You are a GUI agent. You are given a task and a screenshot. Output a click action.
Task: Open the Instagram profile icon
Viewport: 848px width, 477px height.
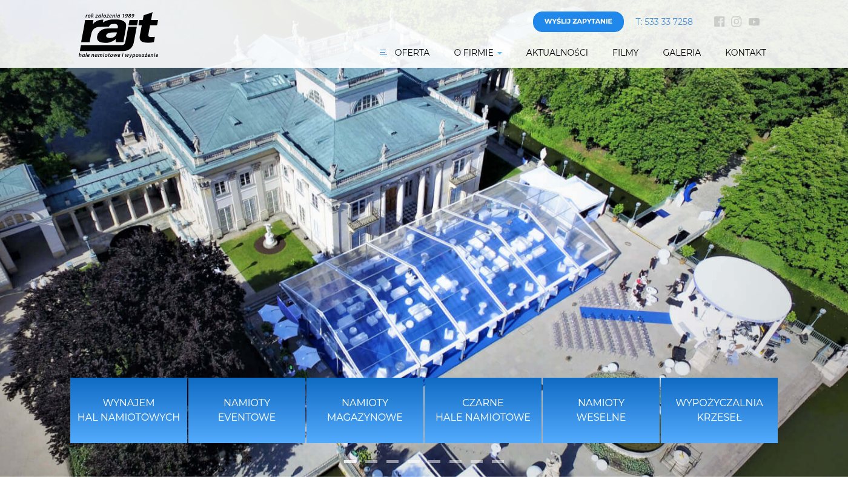coord(736,22)
